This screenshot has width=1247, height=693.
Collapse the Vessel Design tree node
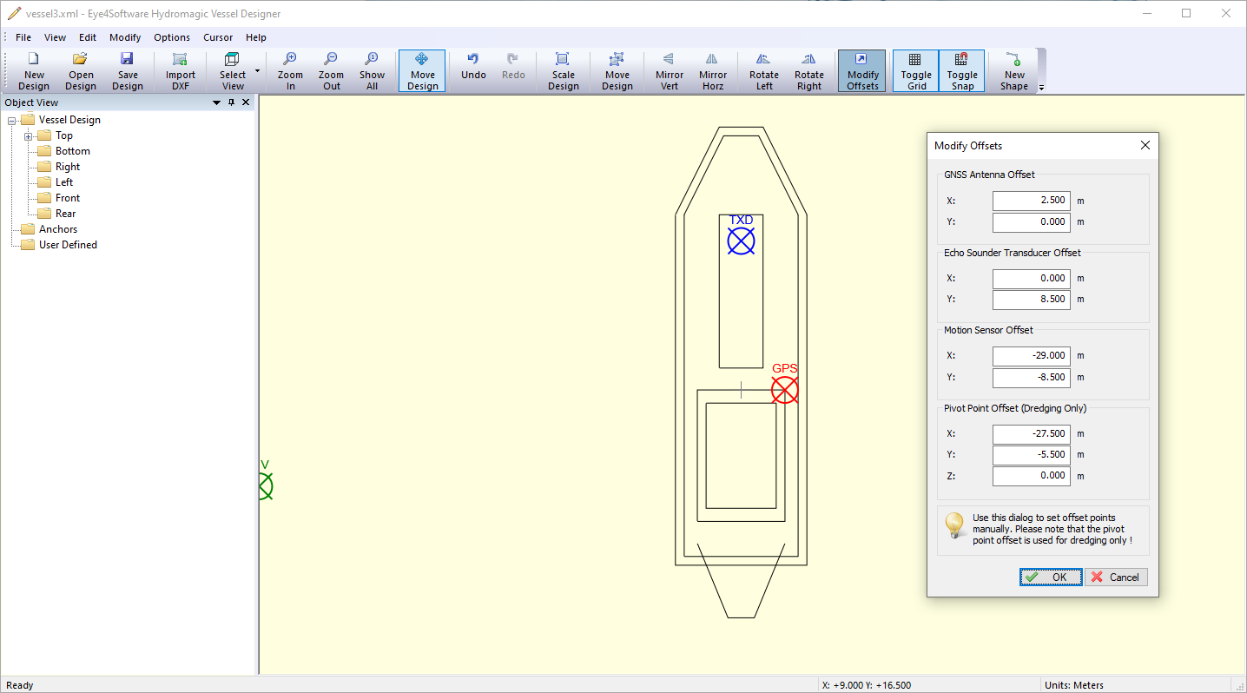12,121
